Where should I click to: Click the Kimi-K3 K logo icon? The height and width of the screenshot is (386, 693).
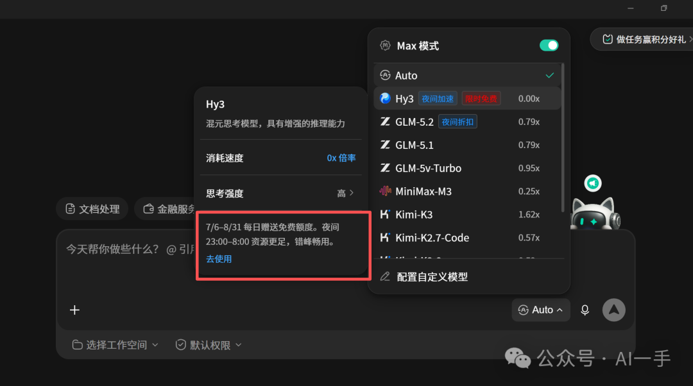pyautogui.click(x=385, y=214)
